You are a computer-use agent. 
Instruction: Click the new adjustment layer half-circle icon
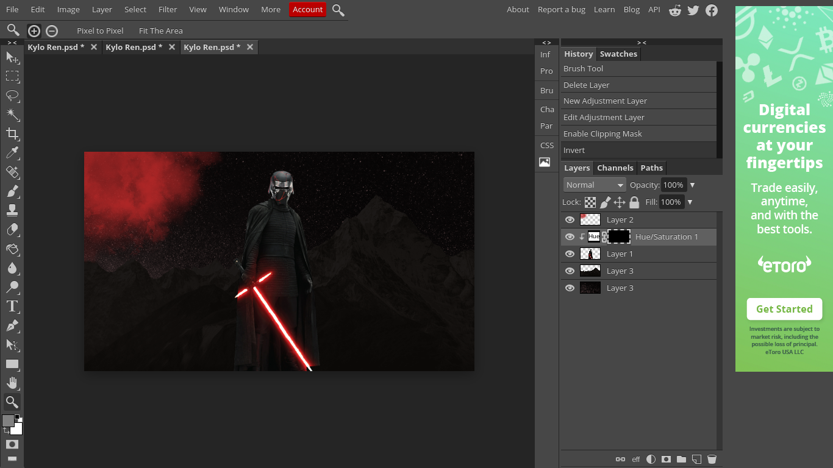[651, 459]
